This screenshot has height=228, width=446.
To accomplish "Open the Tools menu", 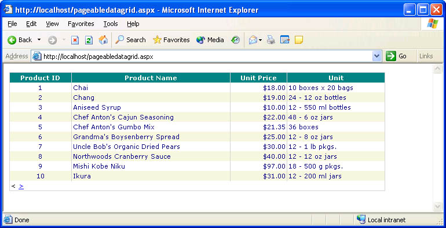I will 111,24.
